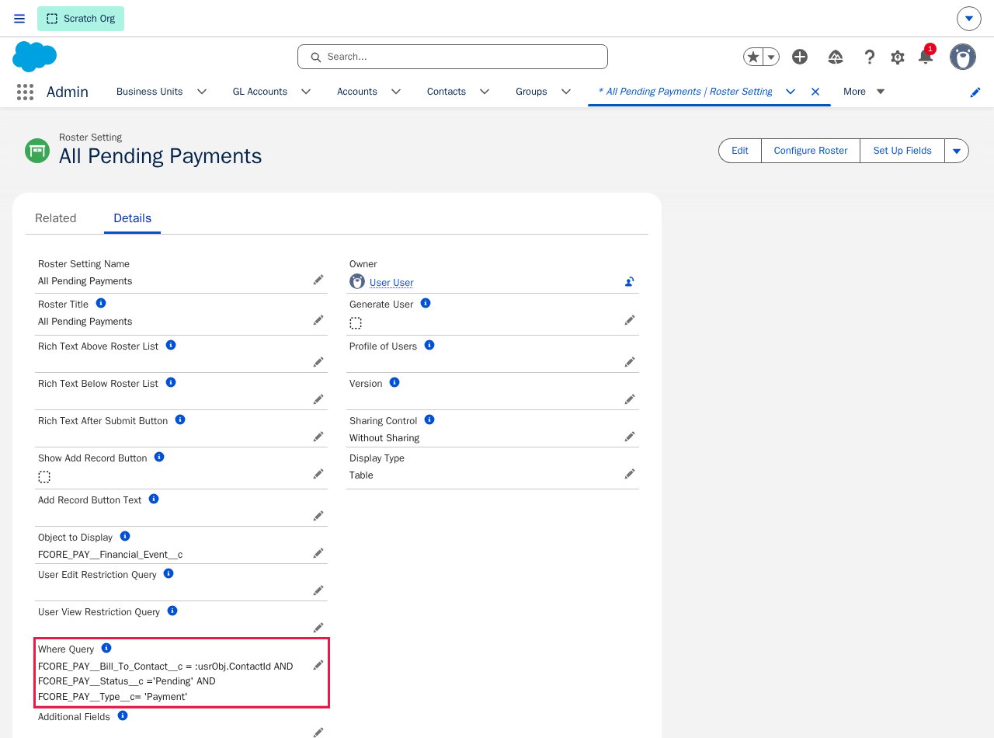Edit Version field pencil icon
The width and height of the screenshot is (994, 738).
click(630, 399)
